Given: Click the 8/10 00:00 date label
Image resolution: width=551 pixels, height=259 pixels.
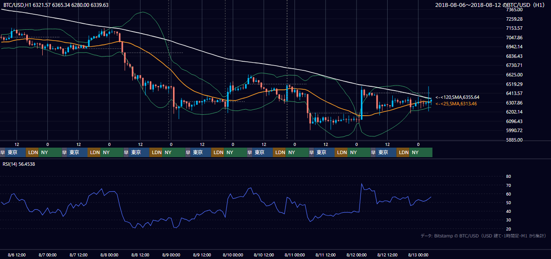Looking at the screenshot, I should click(x=233, y=255).
